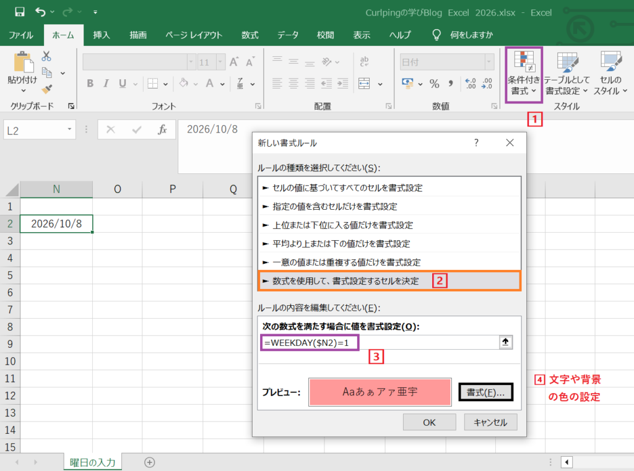
Task: Click OK in the rule dialog
Action: 430,423
